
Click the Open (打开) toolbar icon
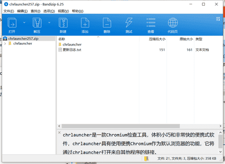12,23
